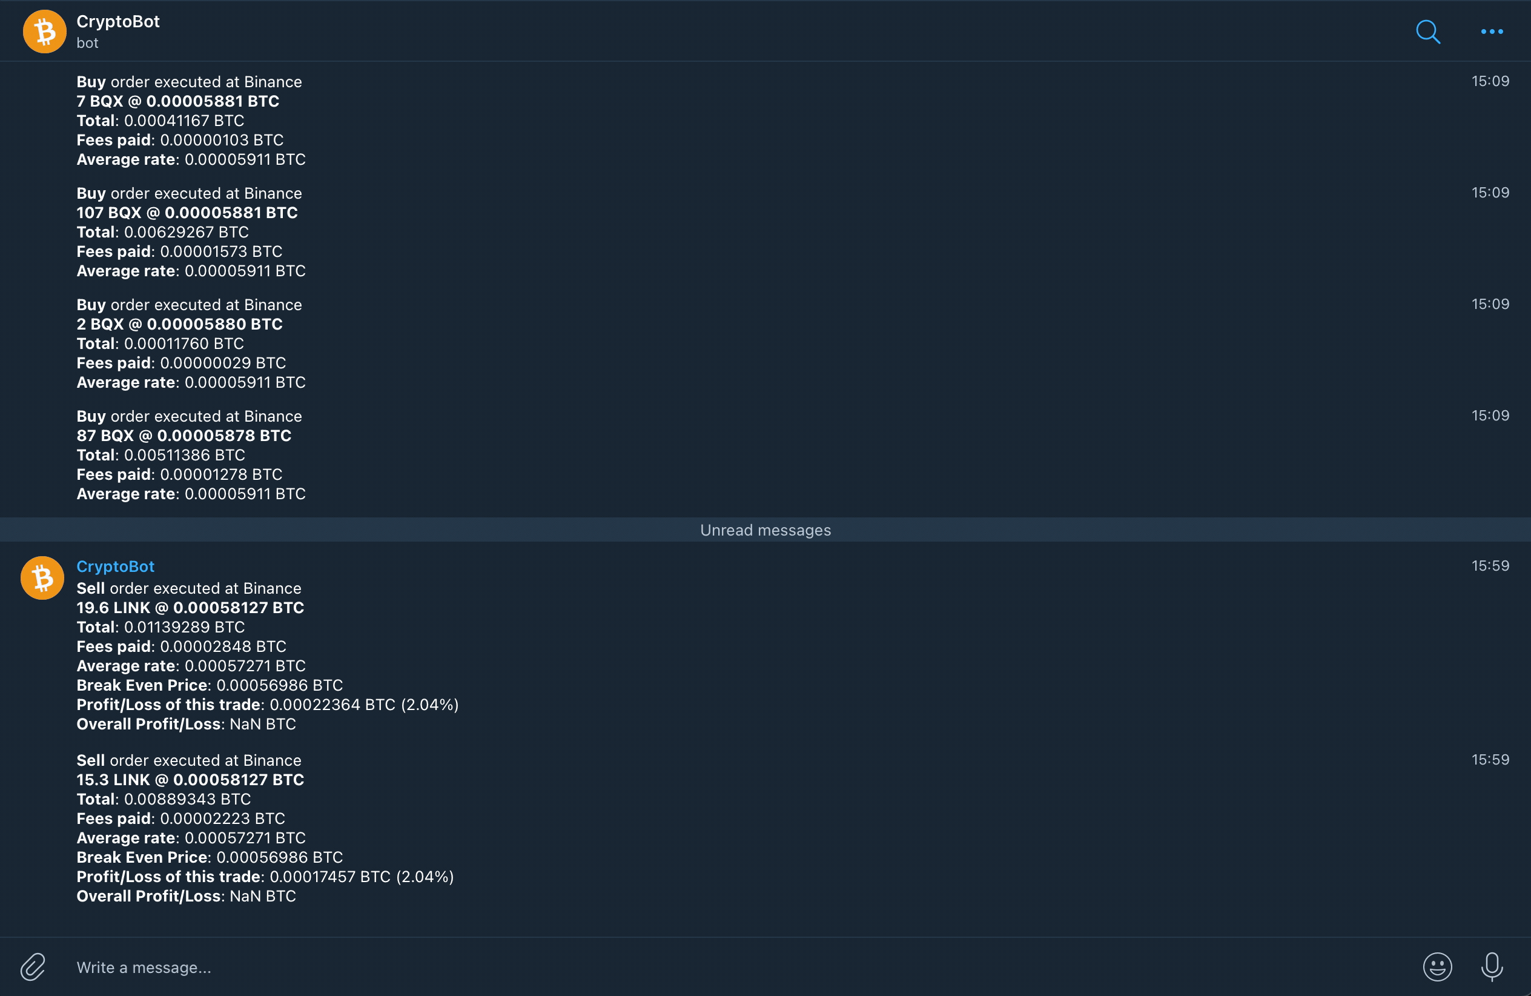Select the "2 BQX @ 0.00005880 BTC" line
The width and height of the screenshot is (1531, 996).
click(x=179, y=324)
